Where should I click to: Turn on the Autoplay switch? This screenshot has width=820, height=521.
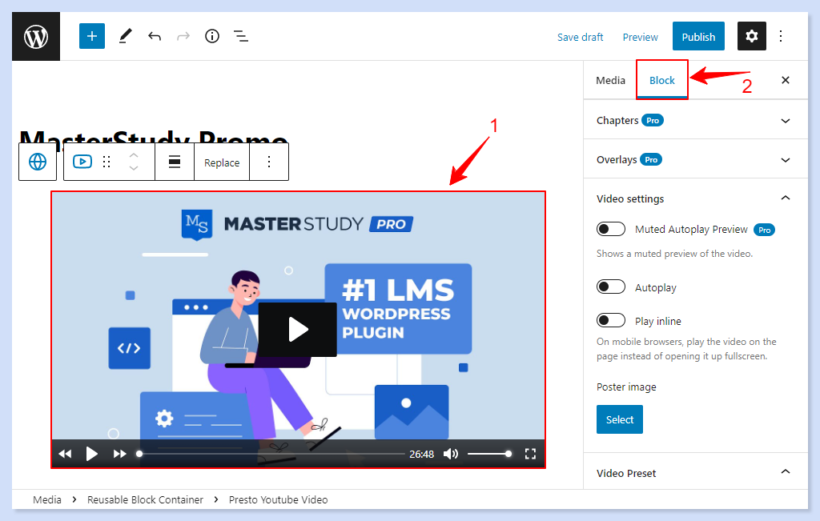tap(611, 287)
